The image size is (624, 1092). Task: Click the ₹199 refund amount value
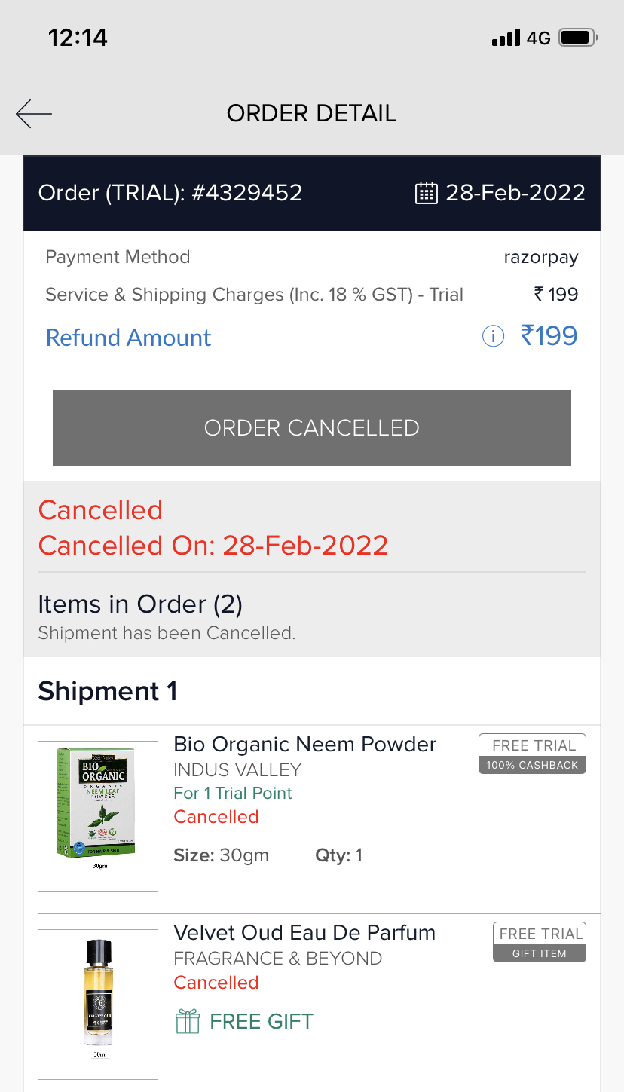point(549,336)
